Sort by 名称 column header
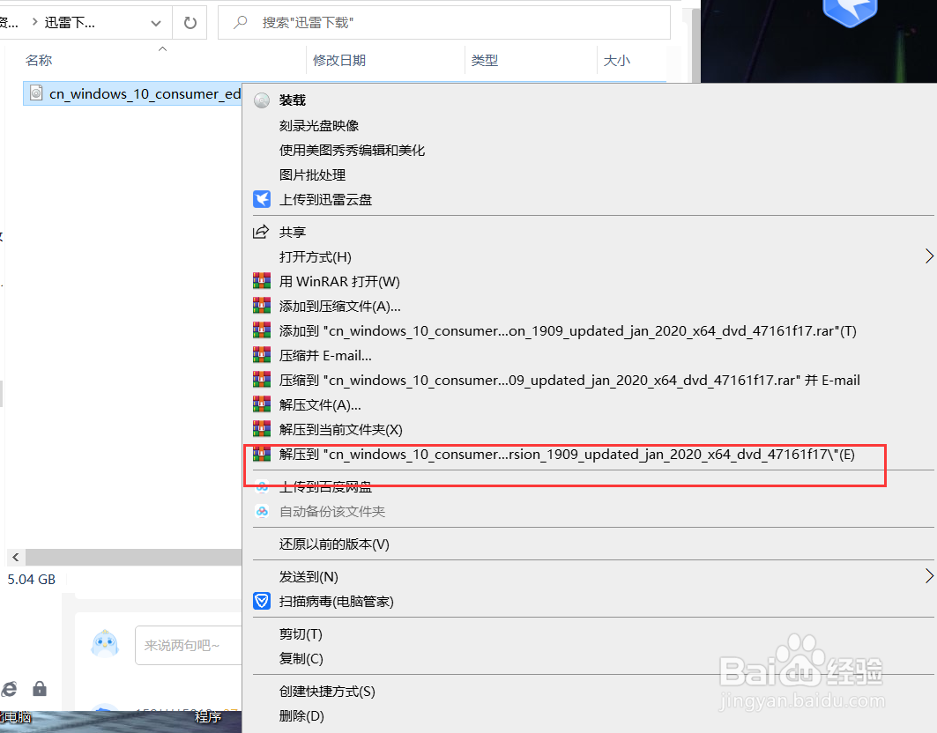Viewport: 937px width, 733px height. coord(39,60)
